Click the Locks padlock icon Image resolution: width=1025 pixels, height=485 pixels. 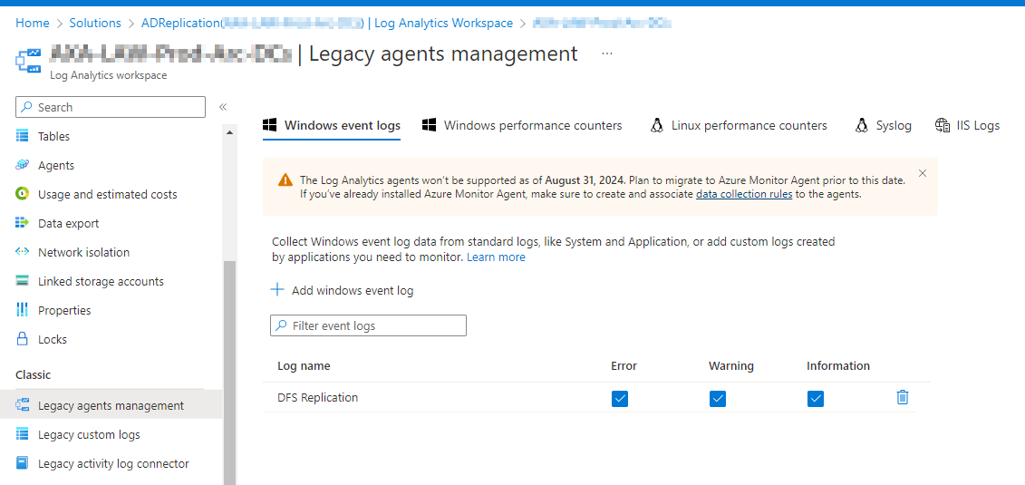pos(23,338)
